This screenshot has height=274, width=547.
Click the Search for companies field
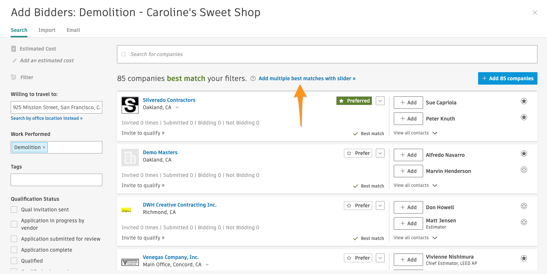pos(327,54)
